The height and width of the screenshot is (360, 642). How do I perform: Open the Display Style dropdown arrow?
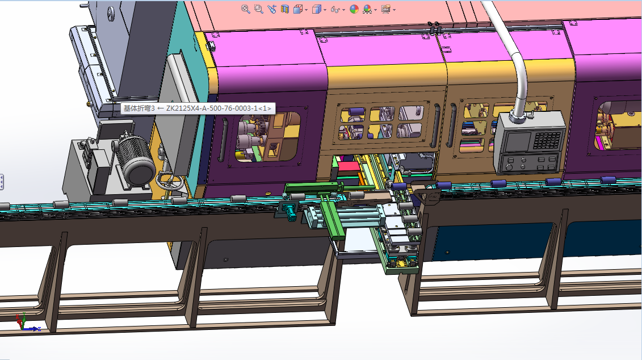(325, 10)
